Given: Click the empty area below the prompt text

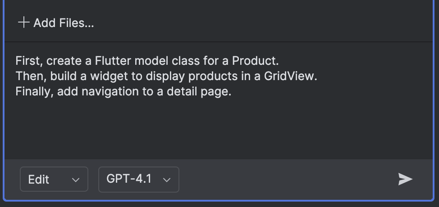Looking at the screenshot, I should tap(219, 129).
